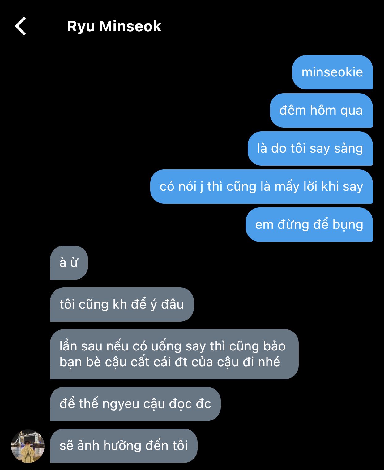Tap the 'có nói j thì cũng là mấy lời khi say' message
The image size is (384, 470).
262,186
